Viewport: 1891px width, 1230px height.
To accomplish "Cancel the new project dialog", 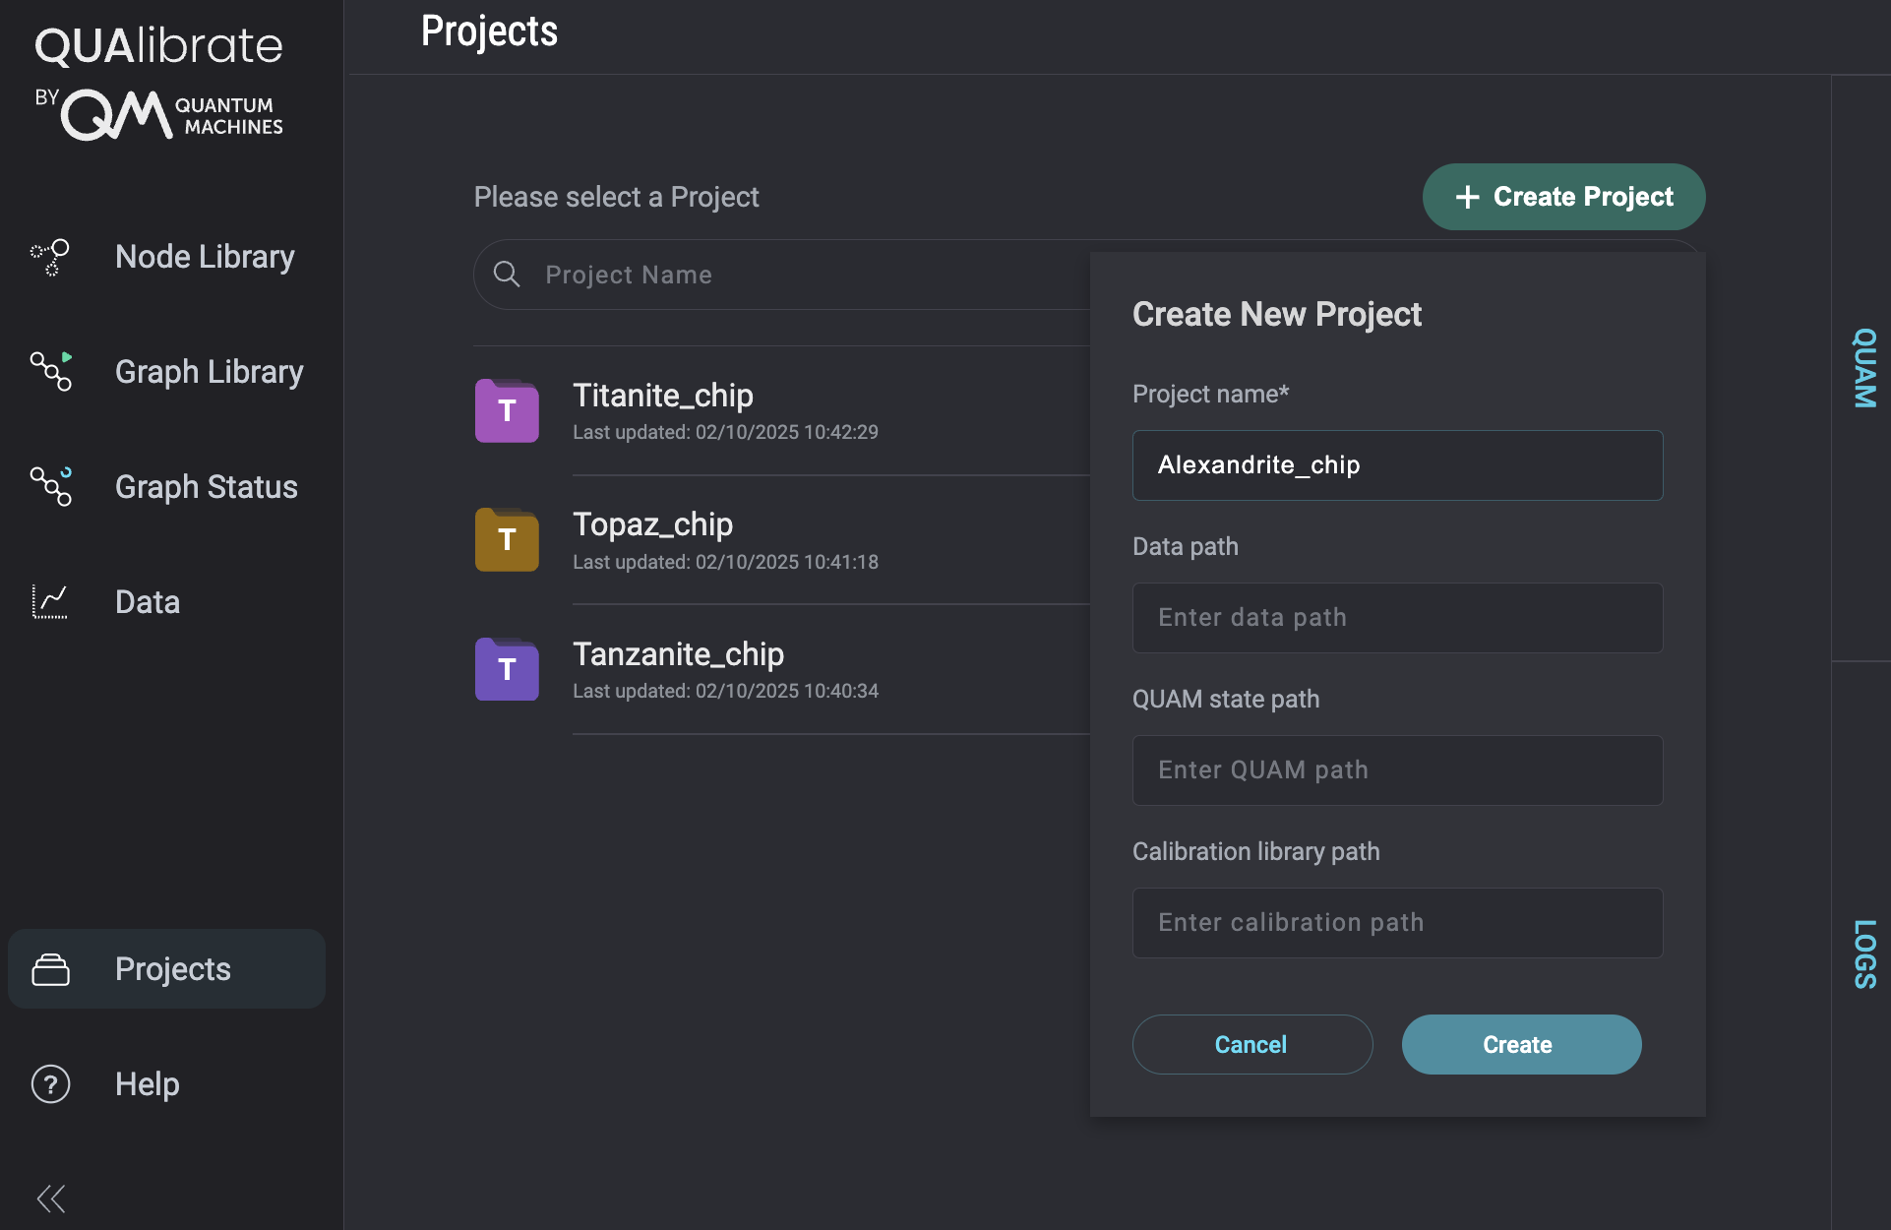I will coord(1251,1044).
